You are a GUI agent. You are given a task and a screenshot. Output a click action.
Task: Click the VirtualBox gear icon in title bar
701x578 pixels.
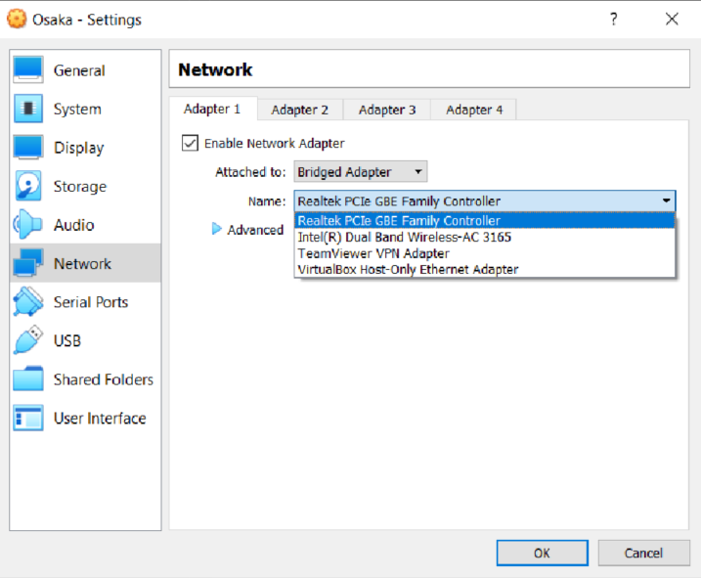click(x=17, y=20)
